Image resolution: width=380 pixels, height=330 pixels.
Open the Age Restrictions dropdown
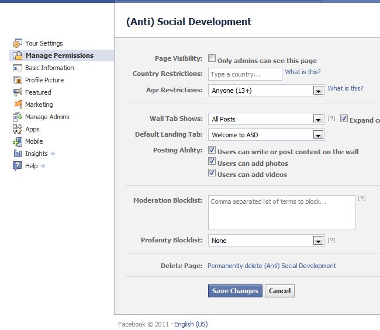pyautogui.click(x=267, y=91)
